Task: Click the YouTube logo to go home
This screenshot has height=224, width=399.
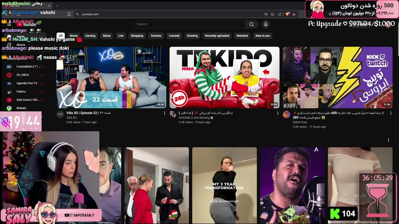Action: (26, 24)
